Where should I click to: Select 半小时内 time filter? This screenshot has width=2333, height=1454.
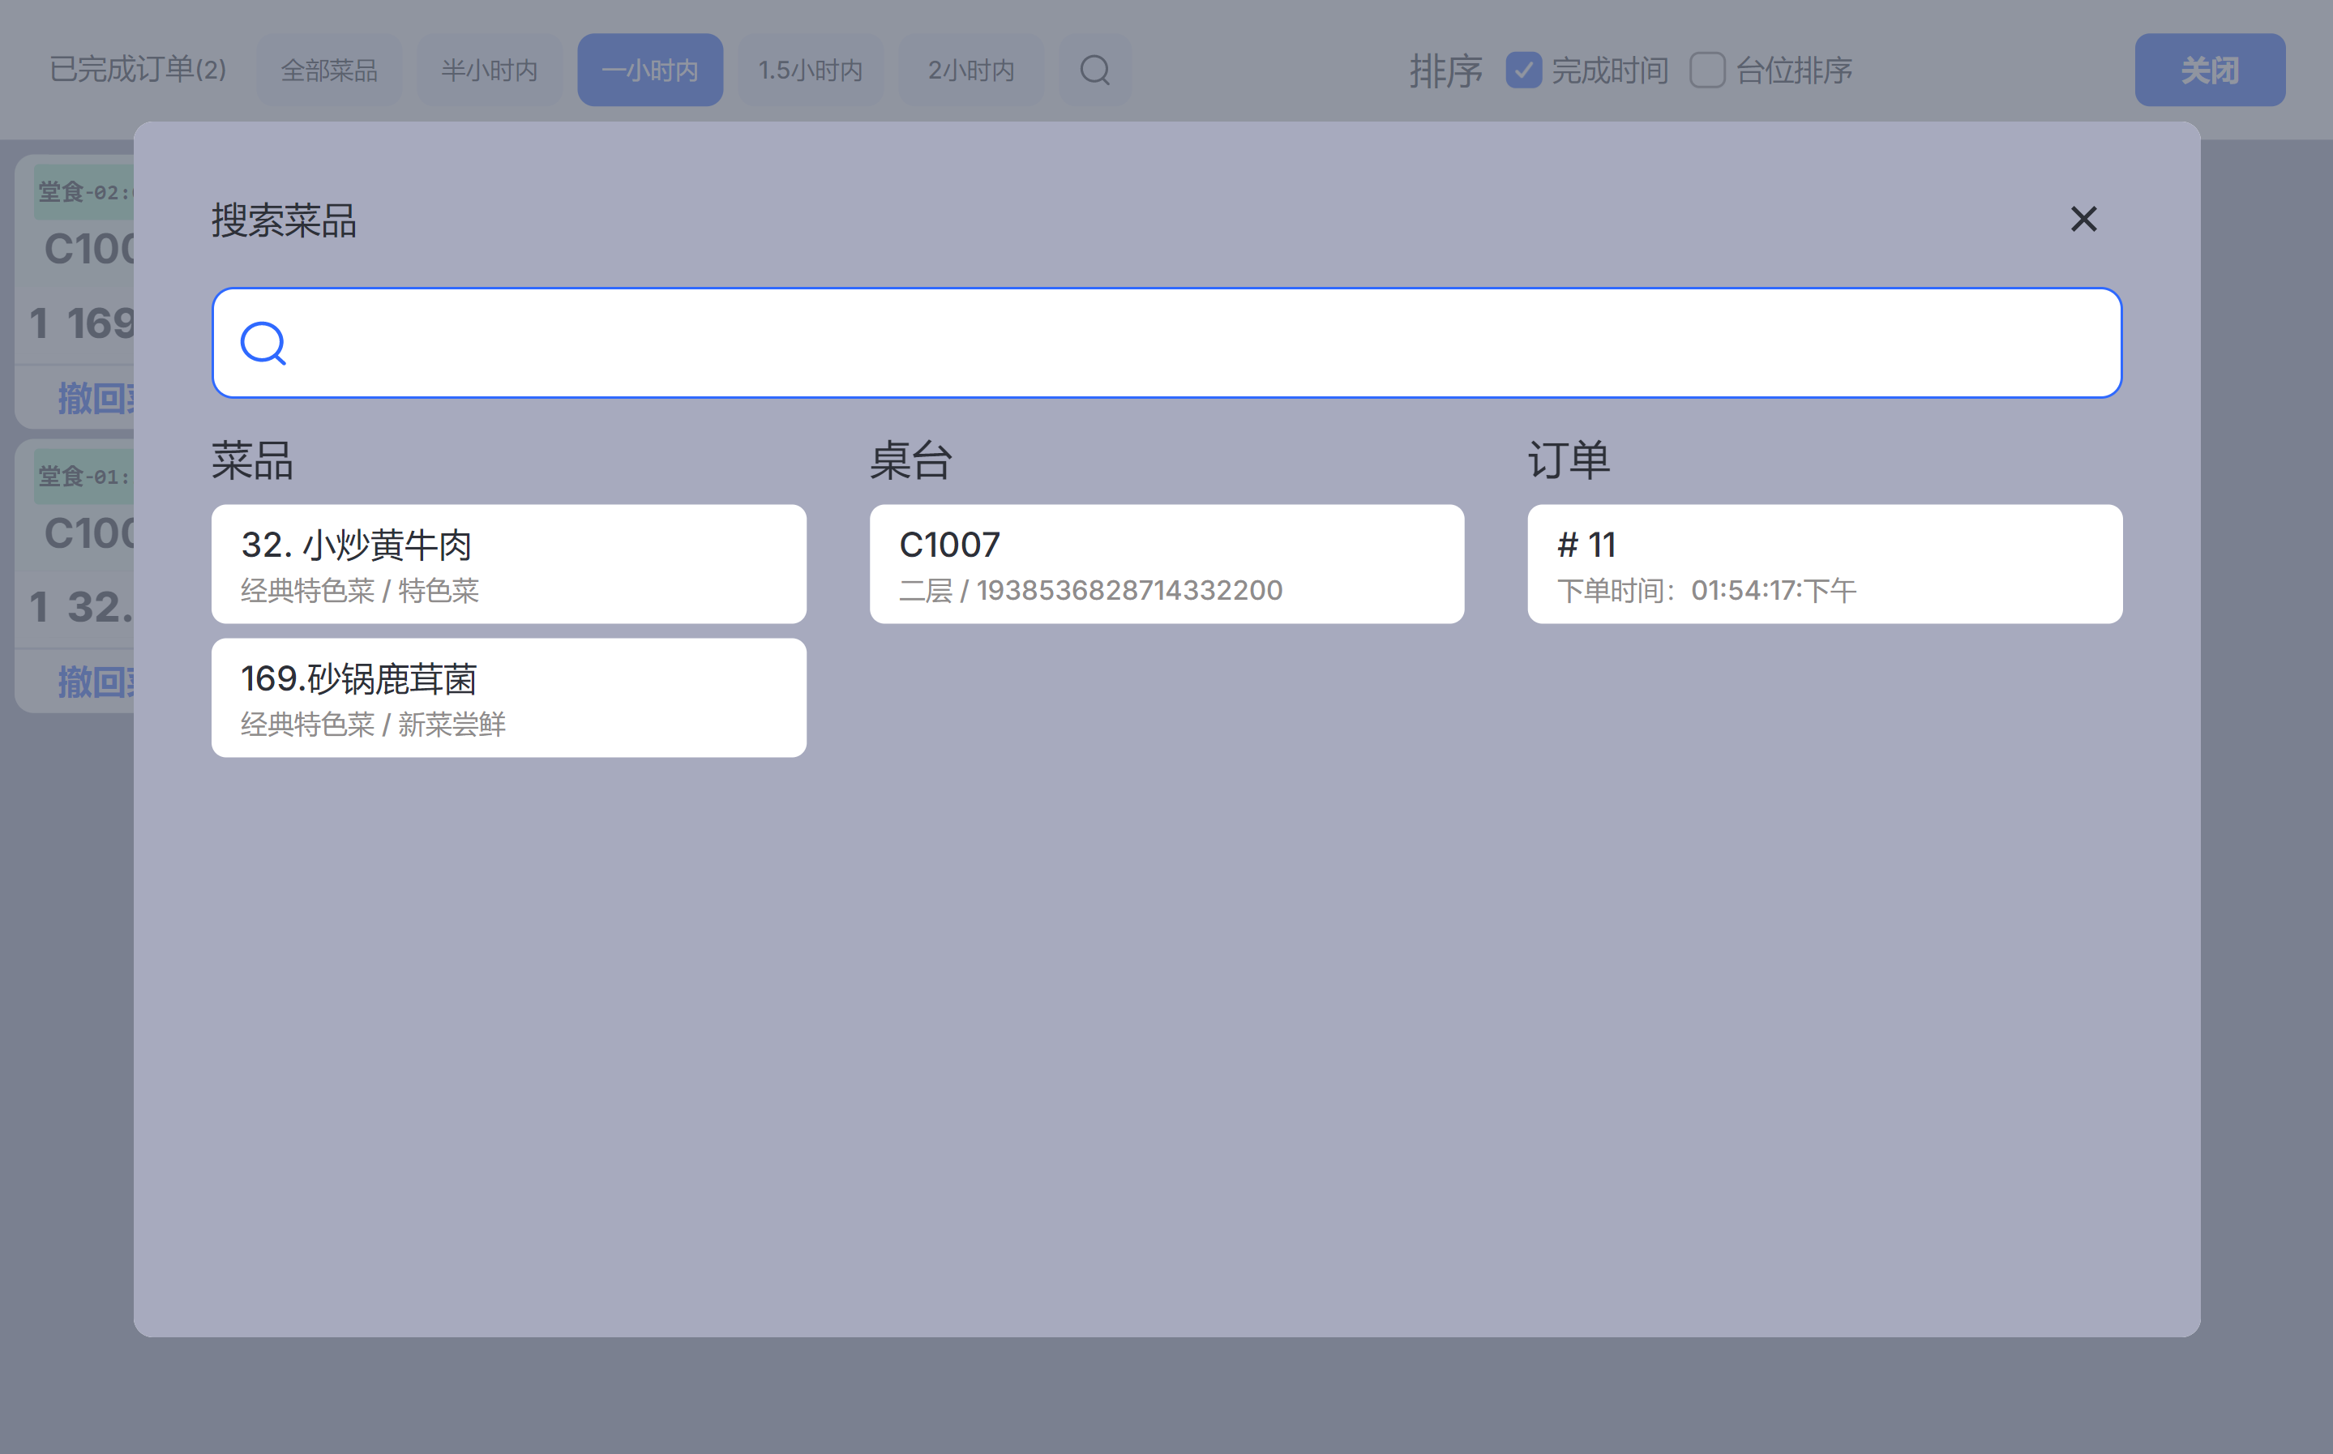(490, 71)
